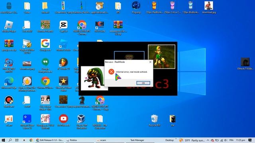Open the WinRAR archive beside NCH Suite
Image resolution: width=255 pixels, height=143 pixels.
point(118,27)
